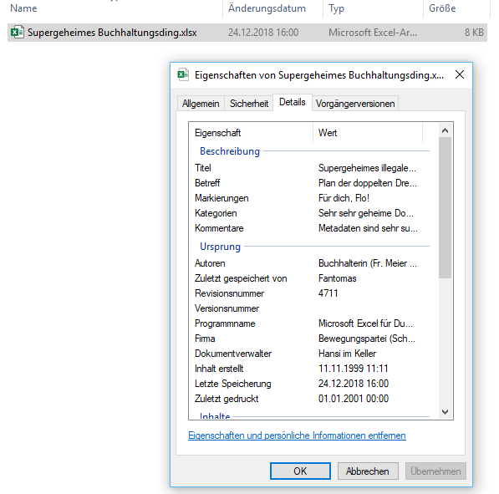This screenshot has width=499, height=494.
Task: Click the Übernehmen button
Action: 435,471
